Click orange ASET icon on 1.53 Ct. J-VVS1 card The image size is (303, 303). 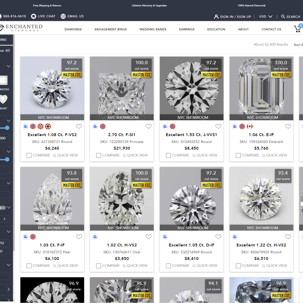click(x=172, y=126)
